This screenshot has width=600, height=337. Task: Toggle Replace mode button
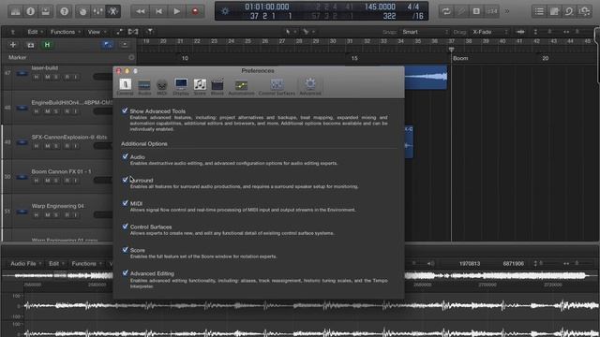point(461,11)
